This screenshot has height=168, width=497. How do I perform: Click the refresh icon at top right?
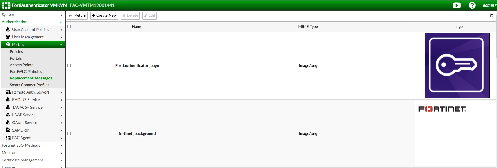(492, 16)
